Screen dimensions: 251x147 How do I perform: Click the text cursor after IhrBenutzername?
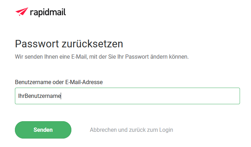tap(61, 96)
